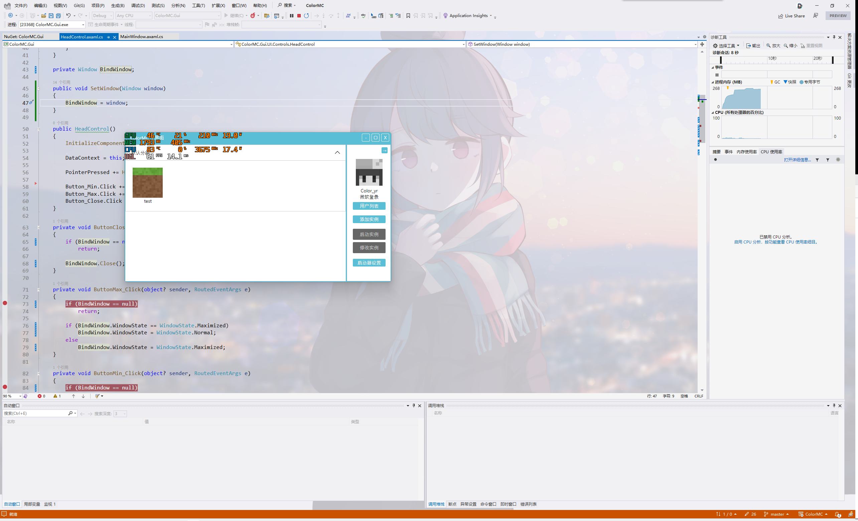This screenshot has height=521, width=858.
Task: Collapse the SetWindow method outline
Action: pos(38,89)
